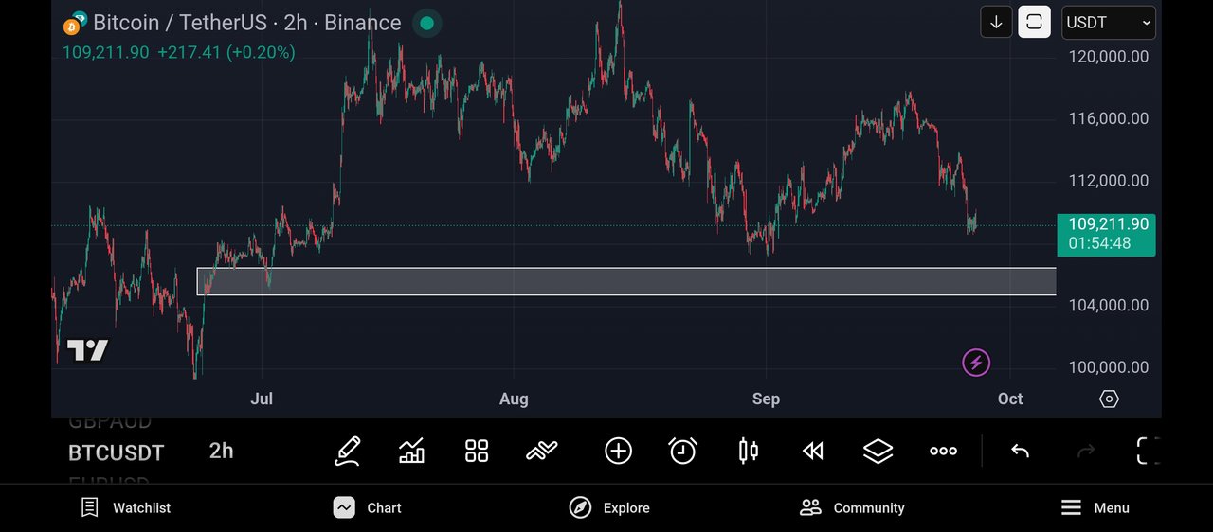Viewport: 1213px width, 532px height.
Task: Click the 112,000.00 price axis label
Action: 1108,181
